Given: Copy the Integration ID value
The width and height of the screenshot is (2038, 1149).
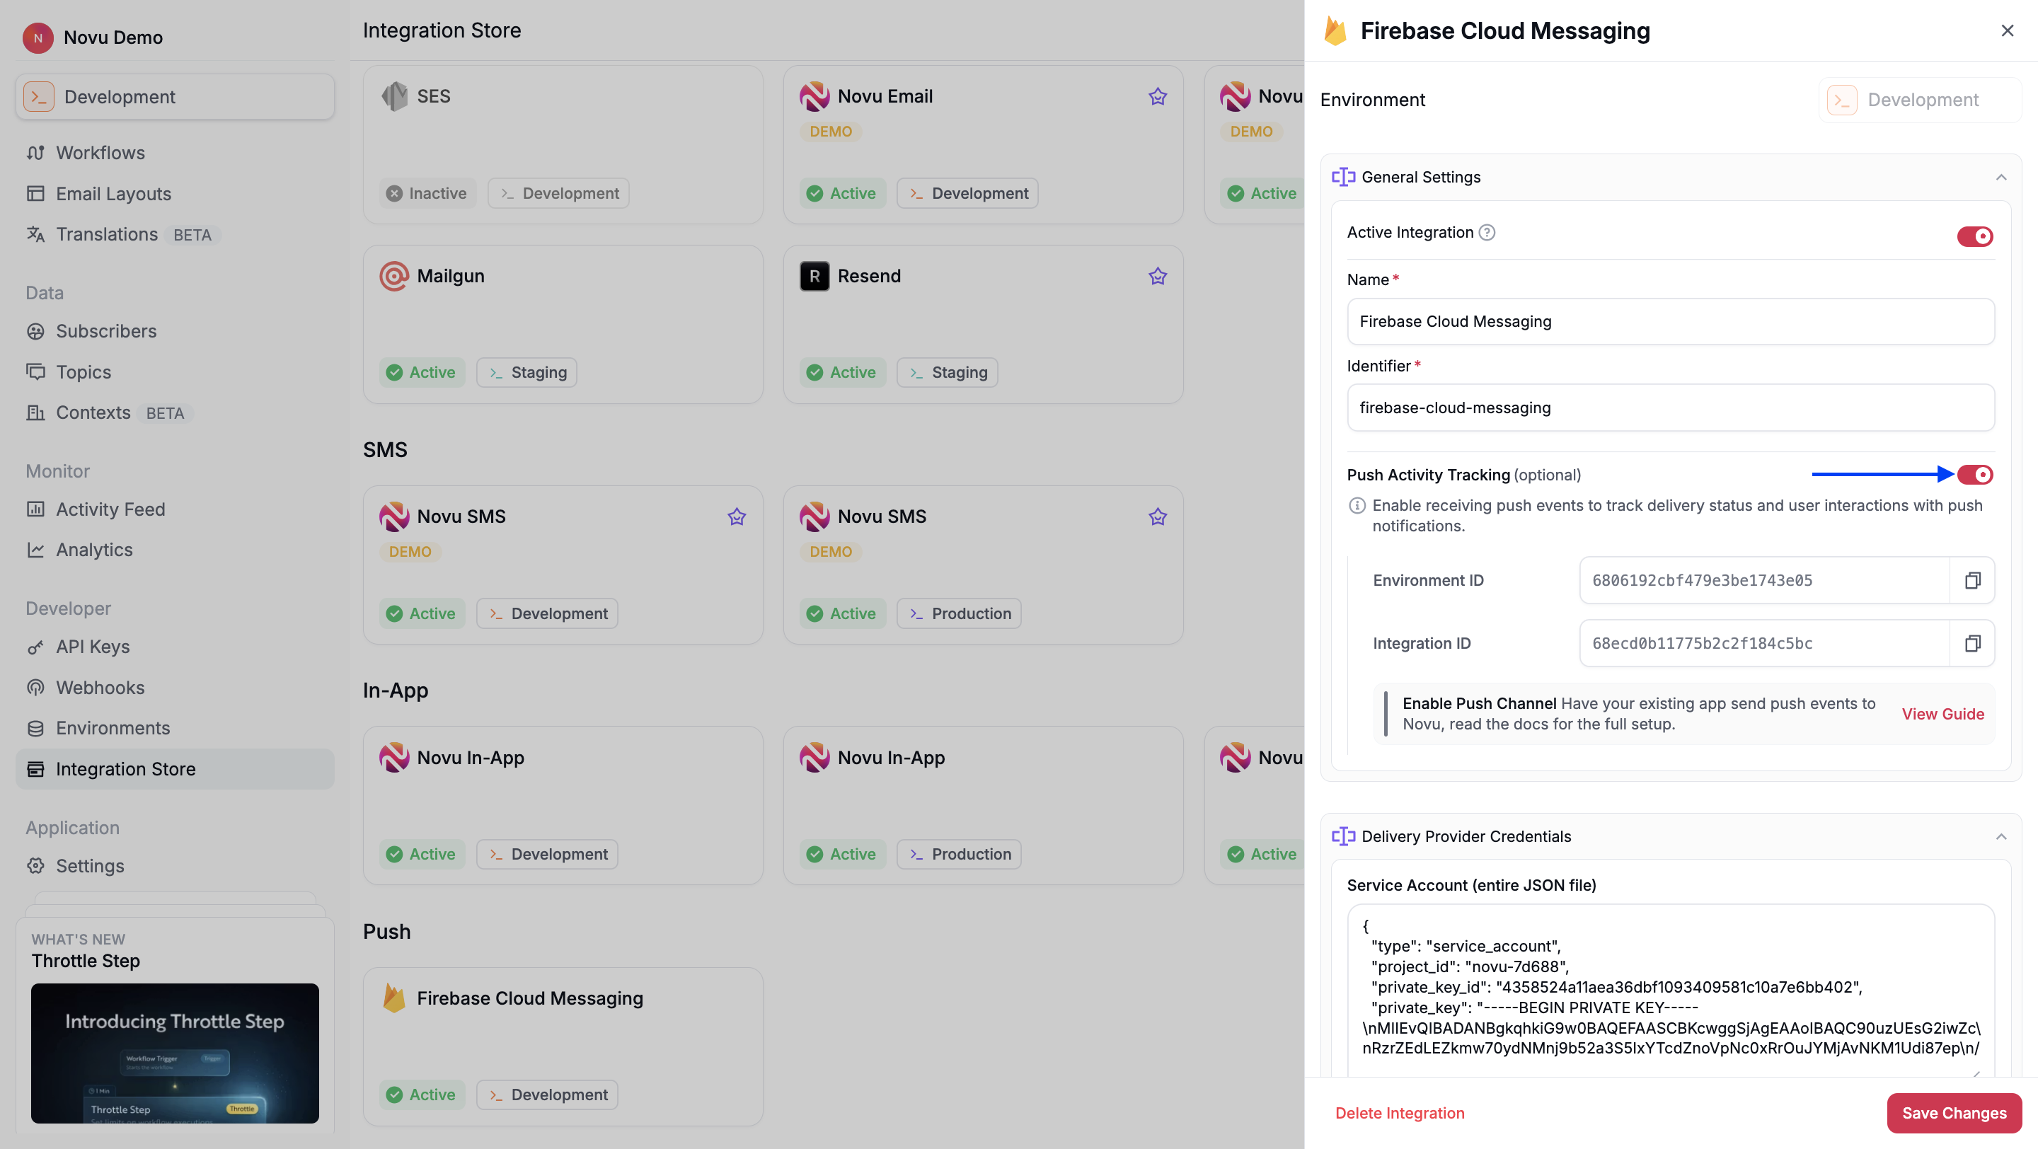Looking at the screenshot, I should [x=1972, y=643].
